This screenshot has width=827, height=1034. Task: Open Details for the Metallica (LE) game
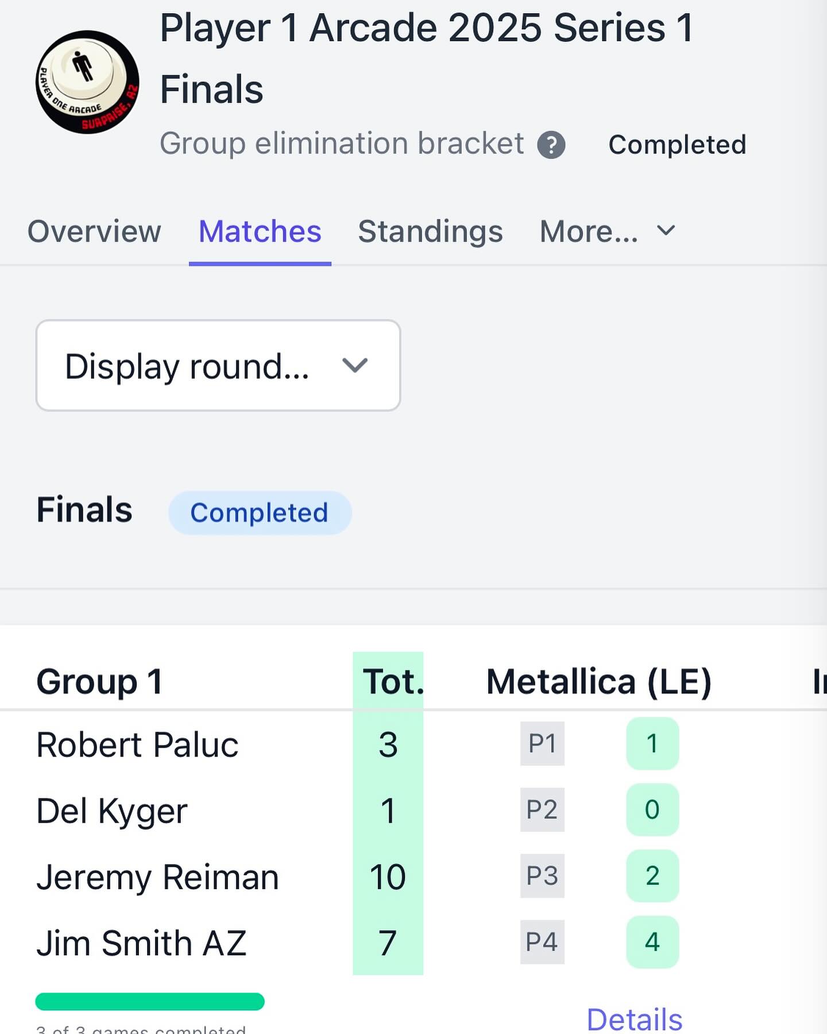pos(635,1020)
